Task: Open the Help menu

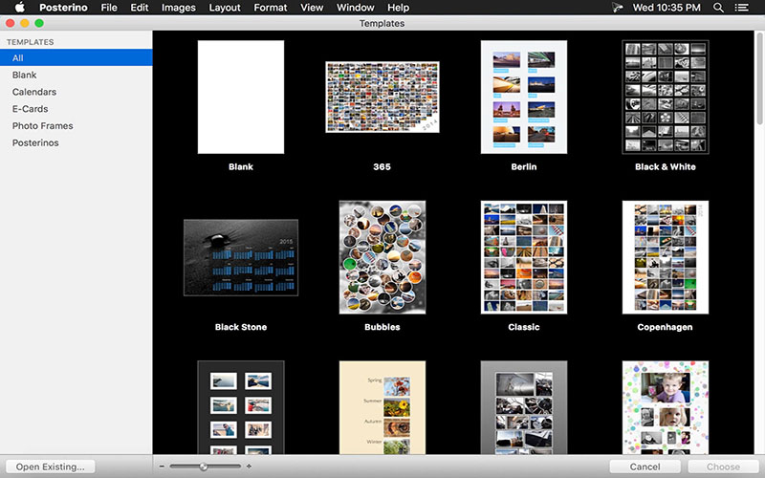Action: click(398, 8)
